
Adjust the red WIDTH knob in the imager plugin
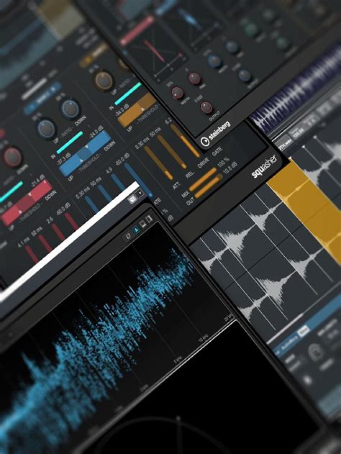pos(178,93)
